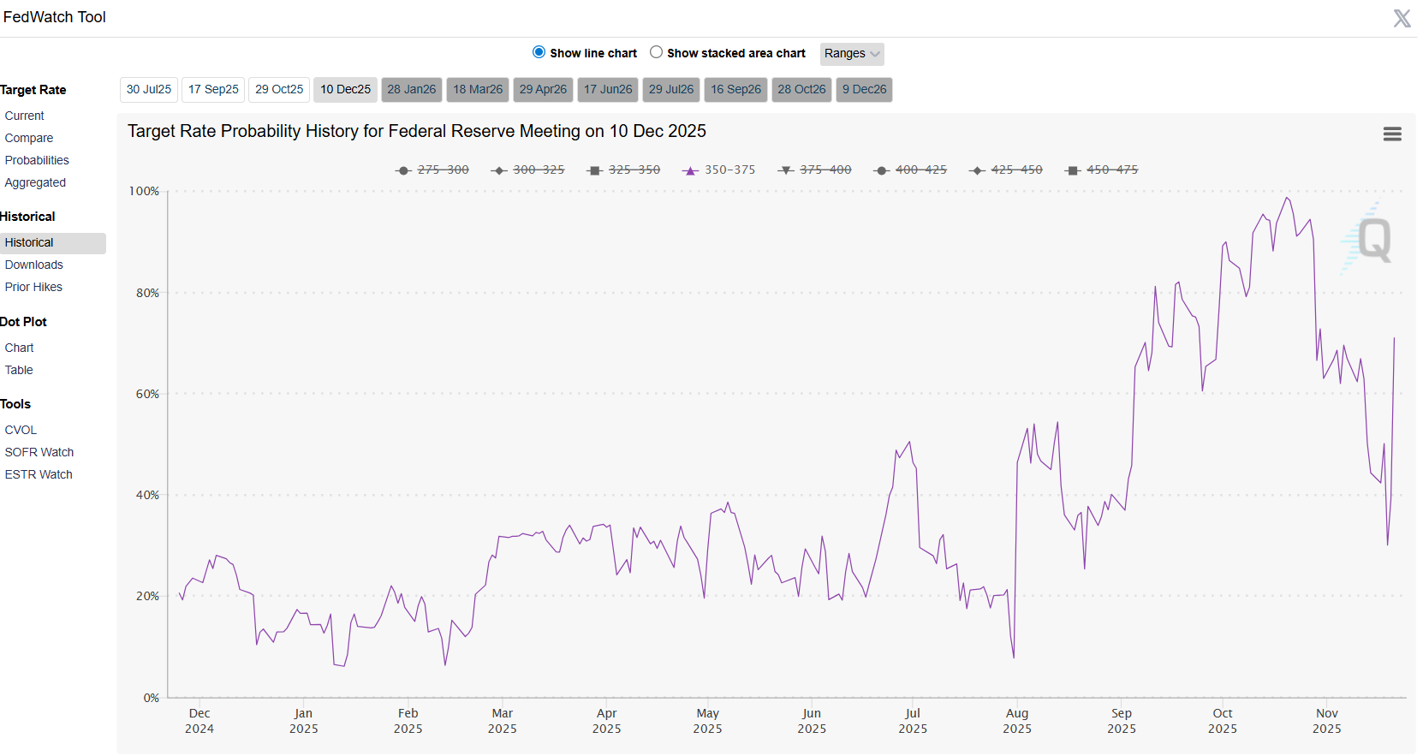Open the Probabilities link in sidebar
The width and height of the screenshot is (1423, 756).
(x=37, y=160)
